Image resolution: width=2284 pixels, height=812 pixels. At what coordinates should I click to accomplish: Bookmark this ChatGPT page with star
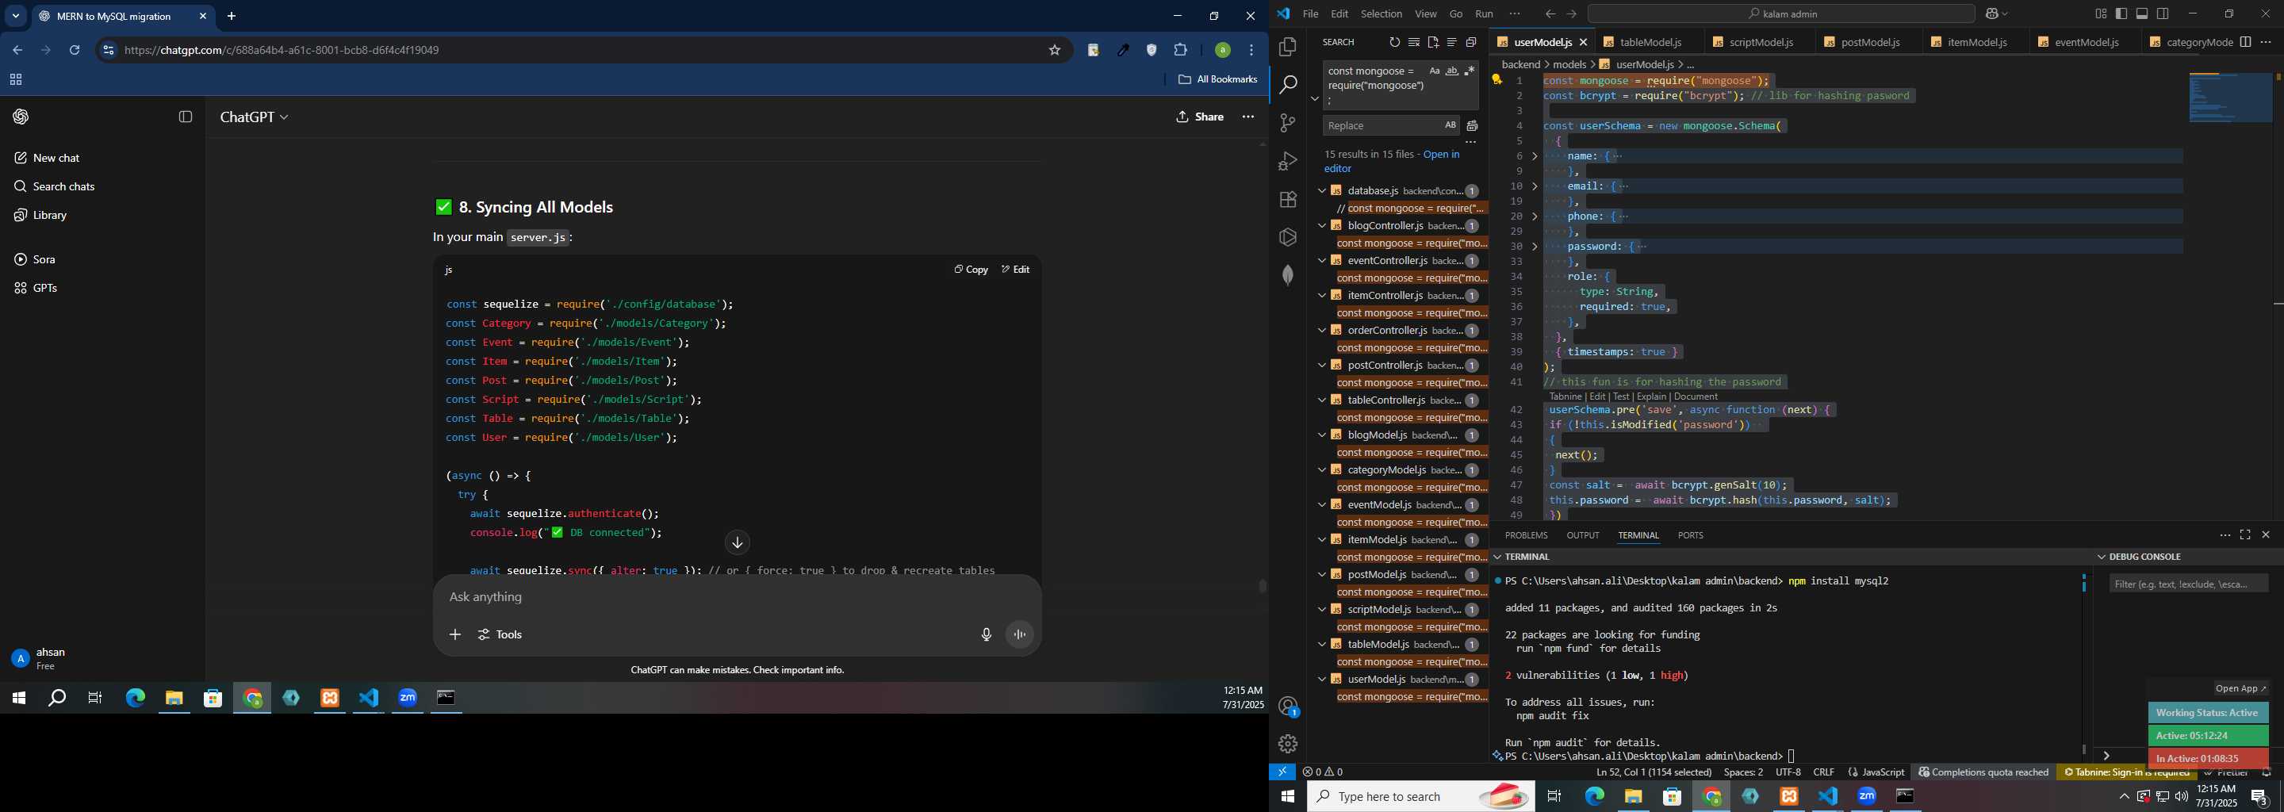click(x=1055, y=51)
